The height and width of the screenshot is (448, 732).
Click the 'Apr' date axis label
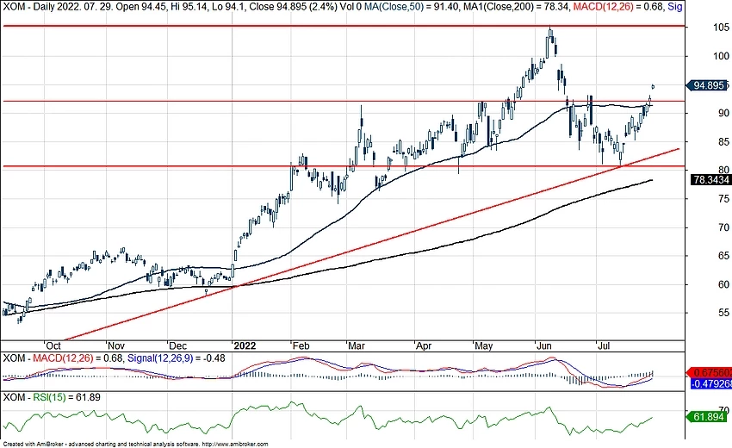[x=424, y=346]
